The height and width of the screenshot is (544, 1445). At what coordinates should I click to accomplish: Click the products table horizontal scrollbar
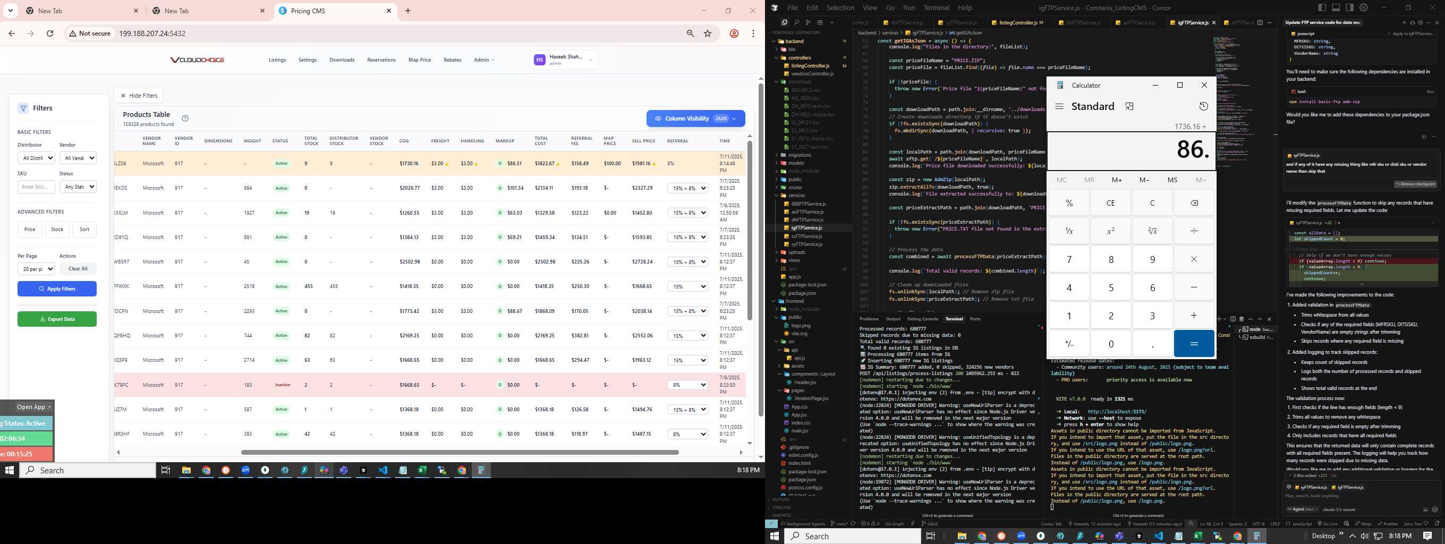(x=460, y=452)
